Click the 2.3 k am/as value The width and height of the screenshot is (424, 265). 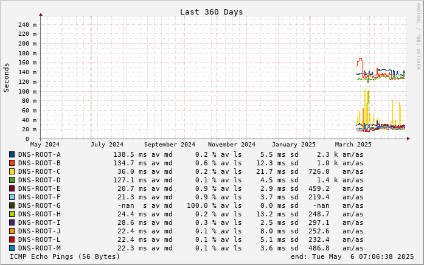tap(339, 154)
